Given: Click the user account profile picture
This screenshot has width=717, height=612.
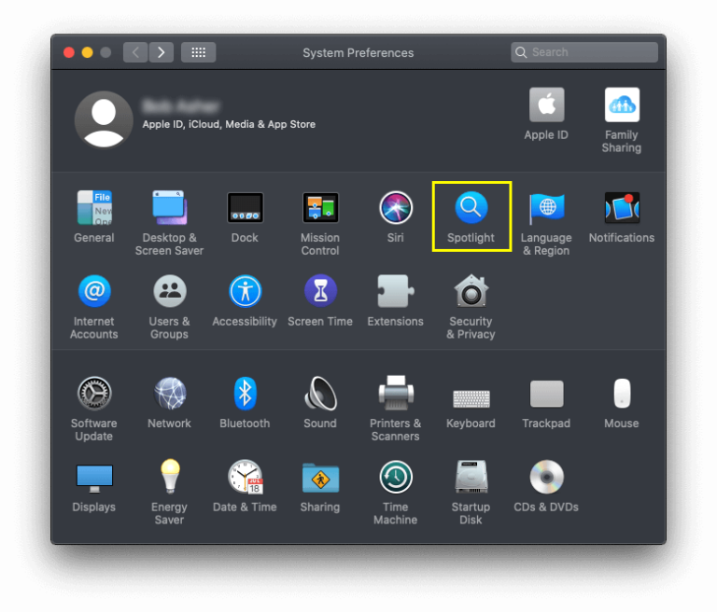Looking at the screenshot, I should (x=104, y=119).
